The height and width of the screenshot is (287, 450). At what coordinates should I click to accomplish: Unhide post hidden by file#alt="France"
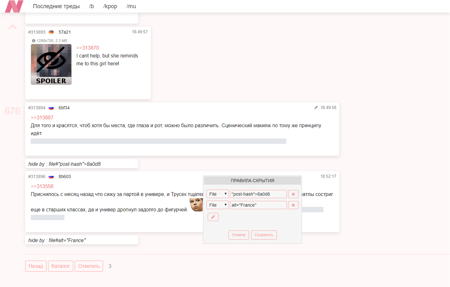pos(81,240)
